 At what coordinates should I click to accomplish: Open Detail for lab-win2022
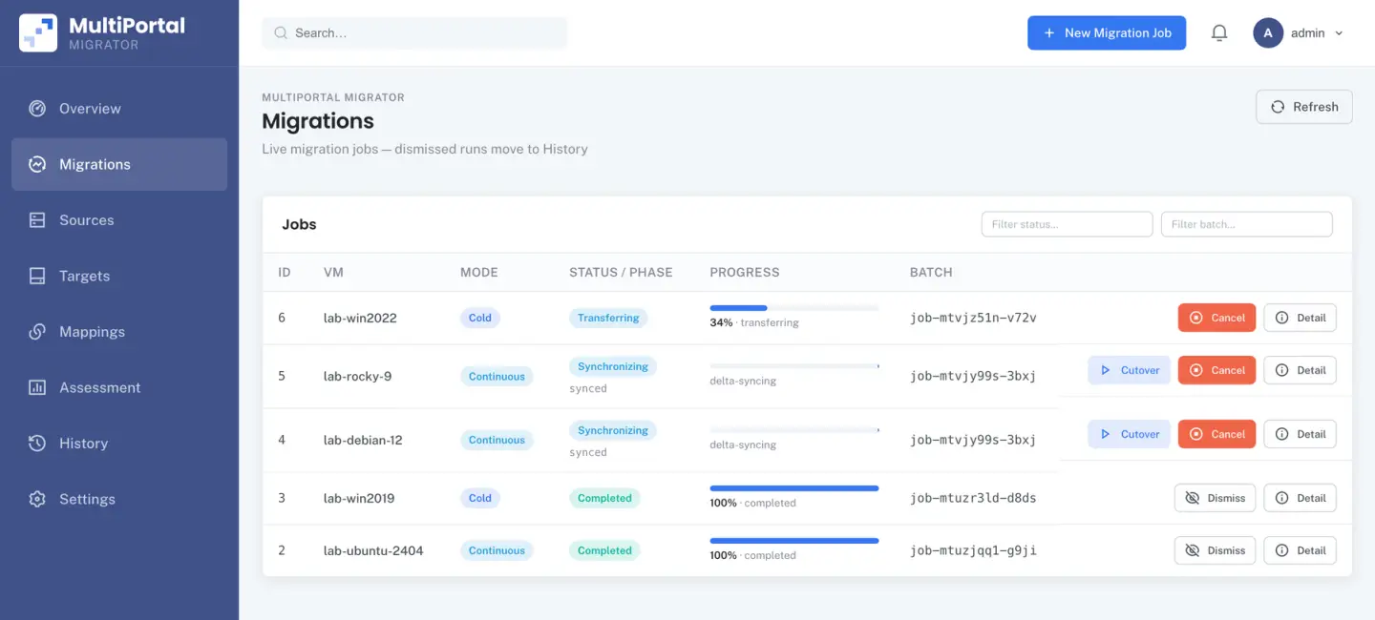point(1301,318)
